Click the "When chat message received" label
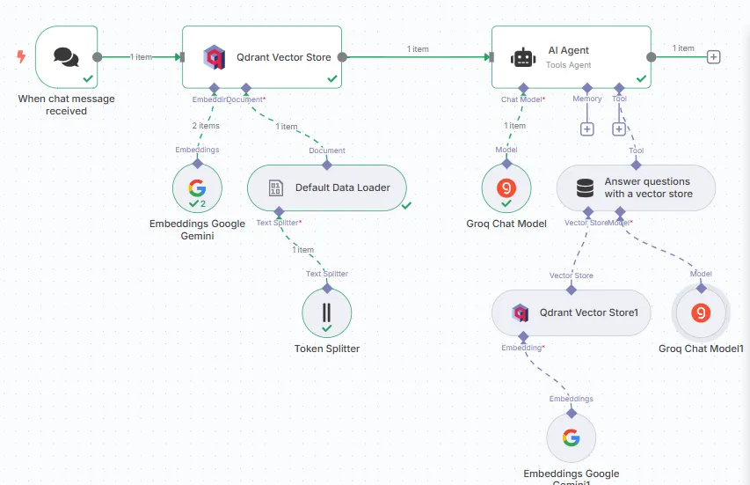 pos(67,105)
